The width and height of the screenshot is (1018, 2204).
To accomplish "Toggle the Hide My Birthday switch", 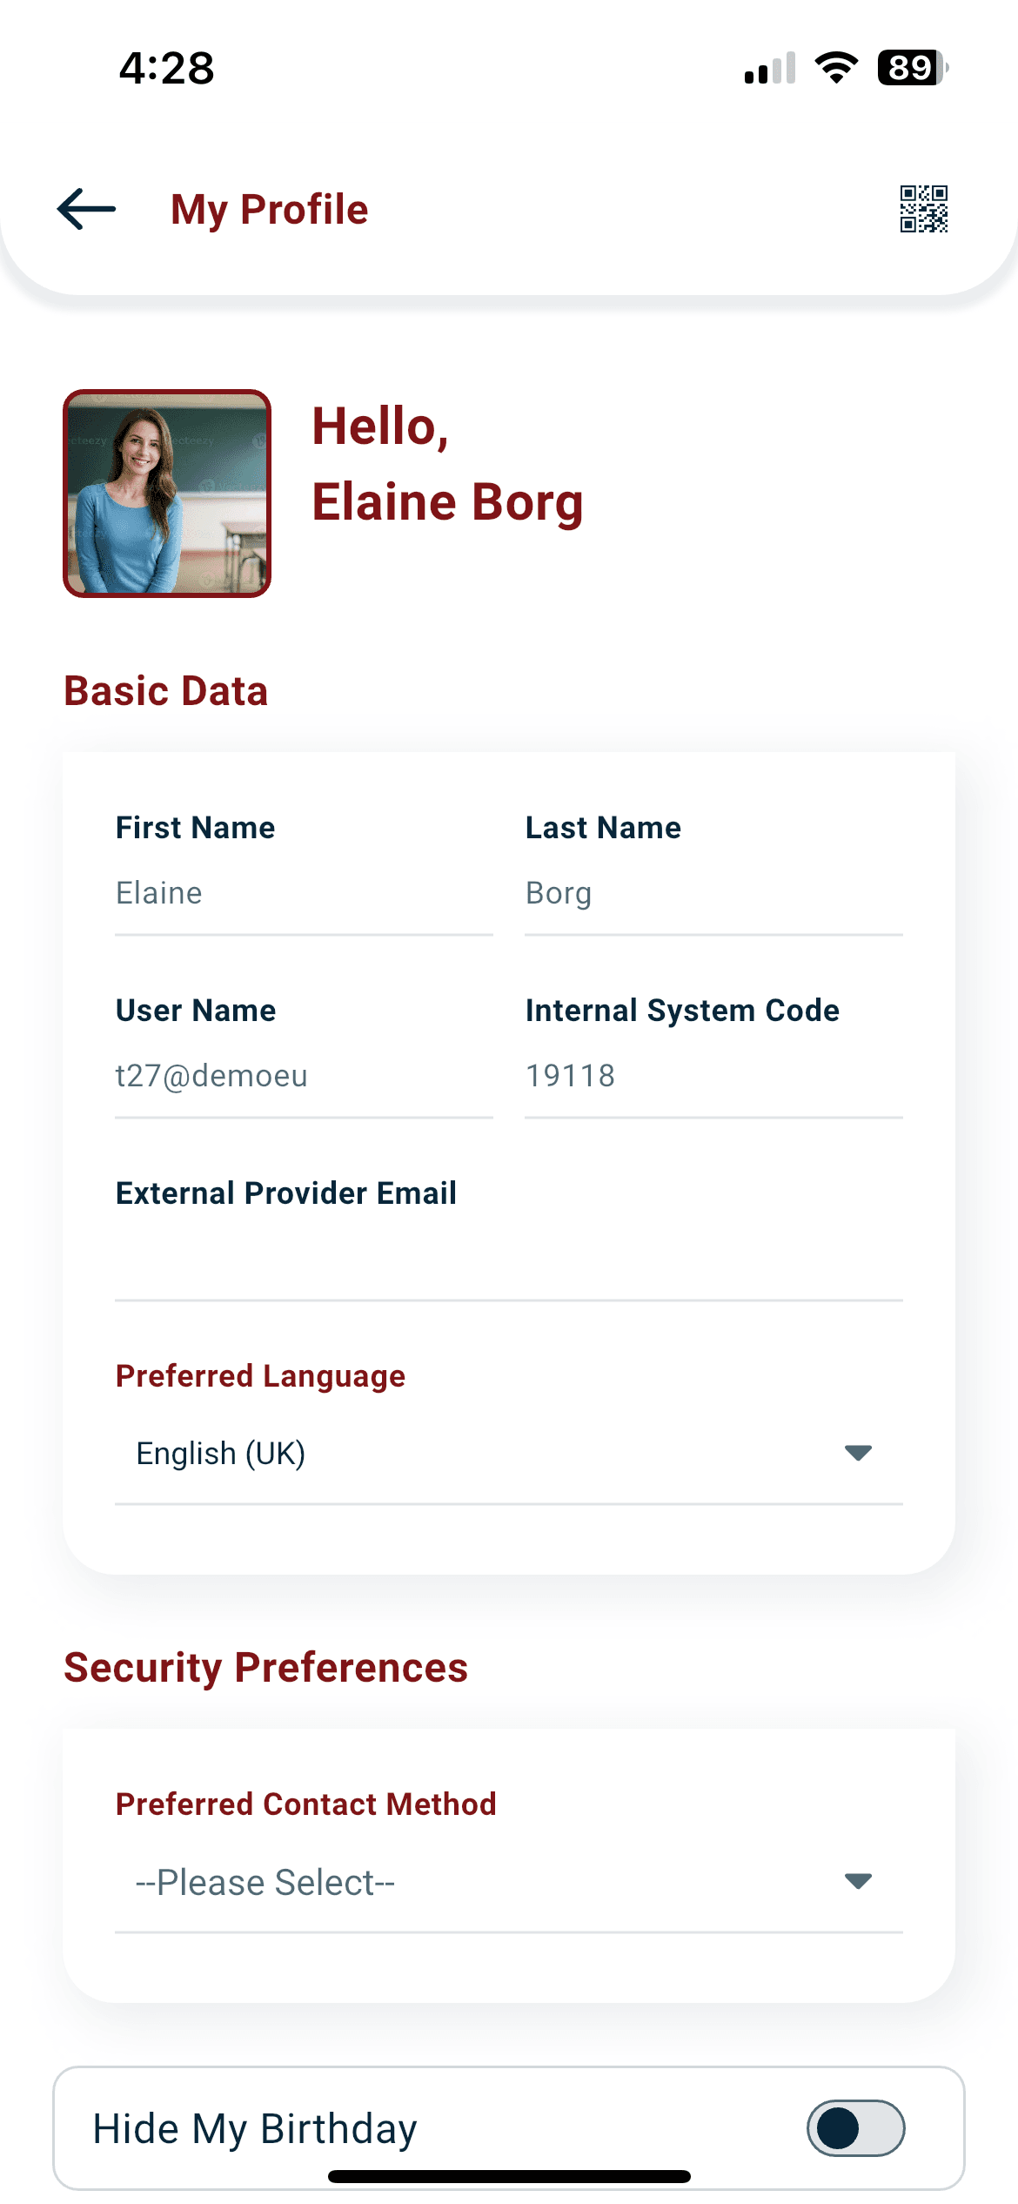I will (x=855, y=2128).
